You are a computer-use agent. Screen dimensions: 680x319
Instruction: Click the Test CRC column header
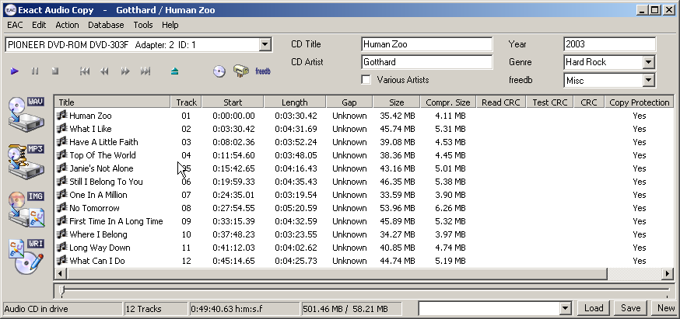[x=550, y=102]
